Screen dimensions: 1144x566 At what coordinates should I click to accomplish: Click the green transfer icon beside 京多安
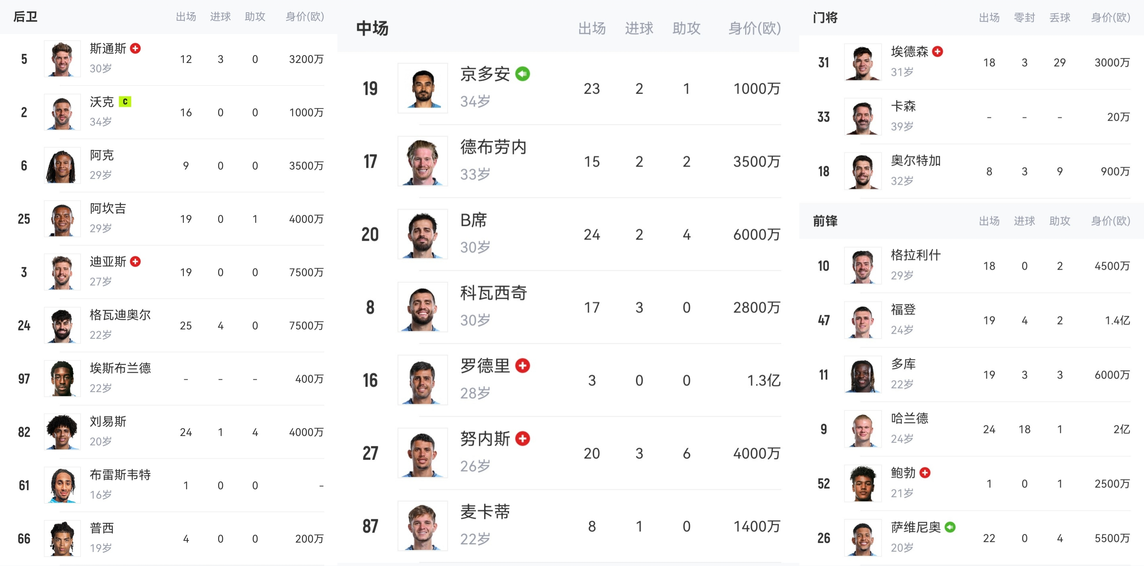(x=522, y=74)
